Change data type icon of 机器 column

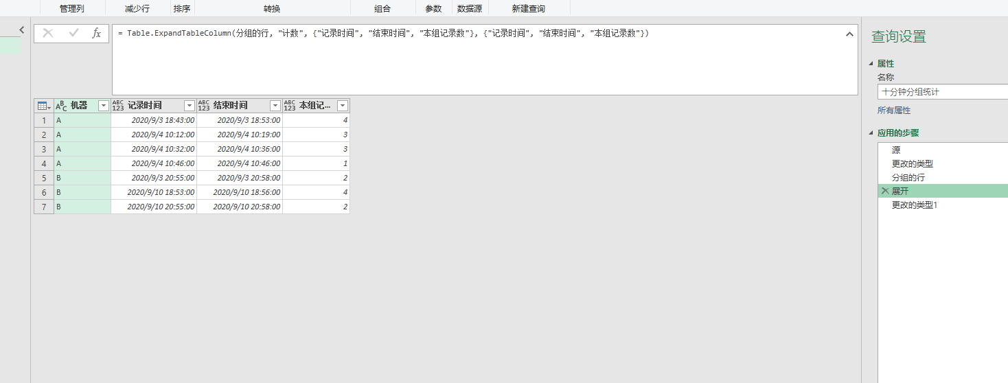pos(61,106)
